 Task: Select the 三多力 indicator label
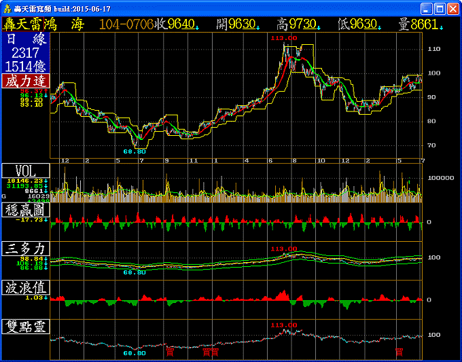(x=24, y=249)
